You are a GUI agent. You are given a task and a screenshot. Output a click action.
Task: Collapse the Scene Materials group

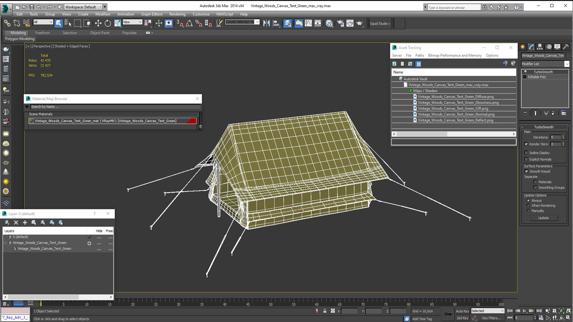tap(27, 114)
